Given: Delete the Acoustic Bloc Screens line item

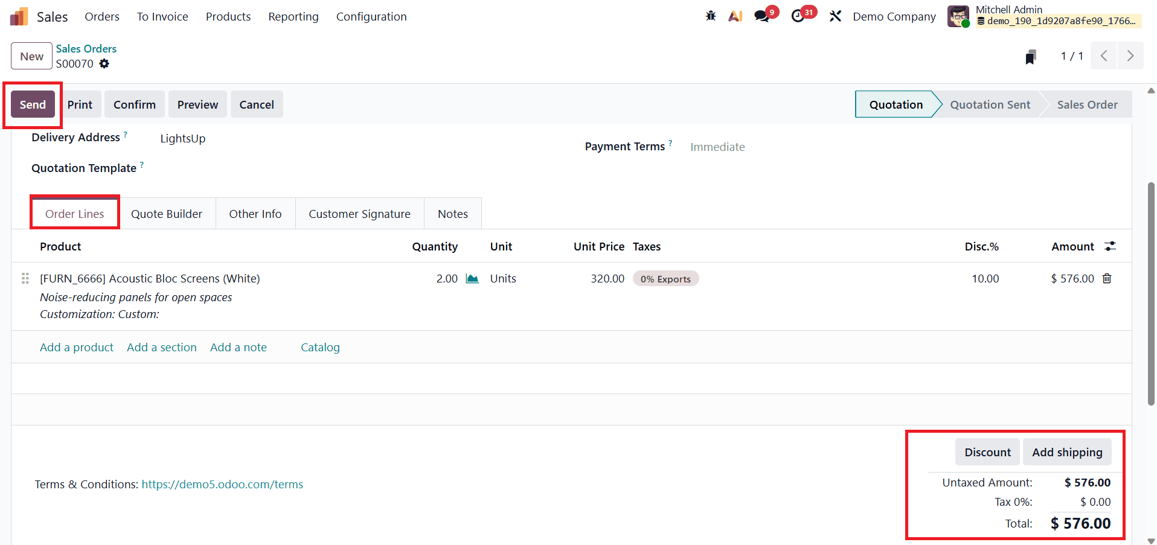Looking at the screenshot, I should pos(1107,278).
